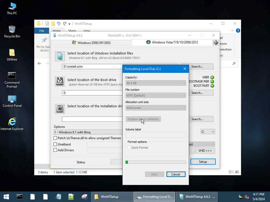The height and width of the screenshot is (202, 270).
Task: Launch Command Prompt desktop shortcut
Action: click(x=12, y=80)
